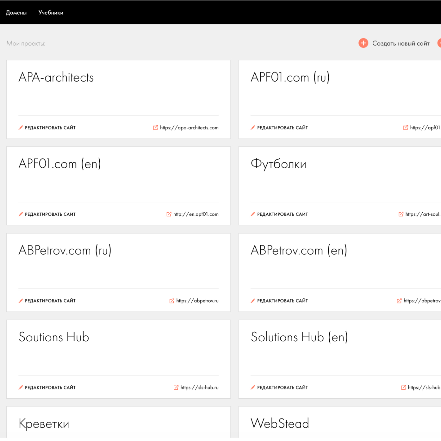Open the Solutions Hub (en) project title
The width and height of the screenshot is (441, 441).
(x=299, y=337)
